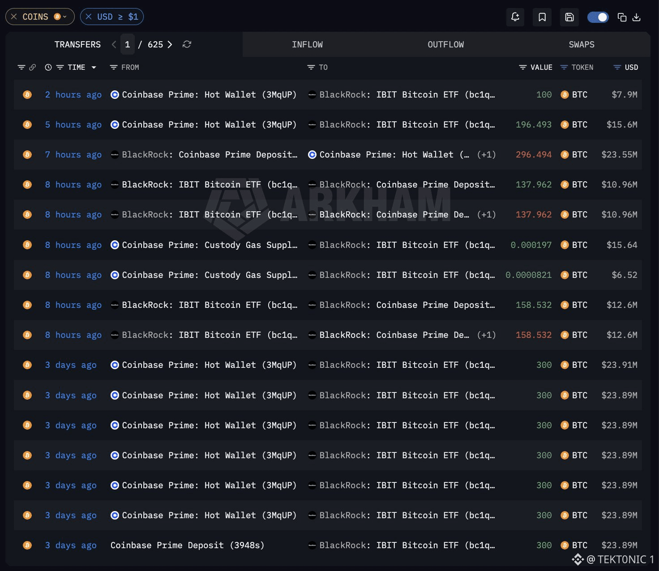This screenshot has width=659, height=571.
Task: Switch to the OUTFLOW tab
Action: [x=445, y=44]
